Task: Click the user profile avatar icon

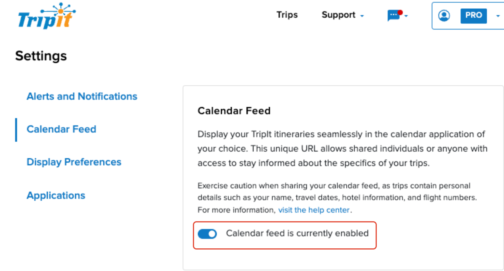Action: tap(444, 16)
